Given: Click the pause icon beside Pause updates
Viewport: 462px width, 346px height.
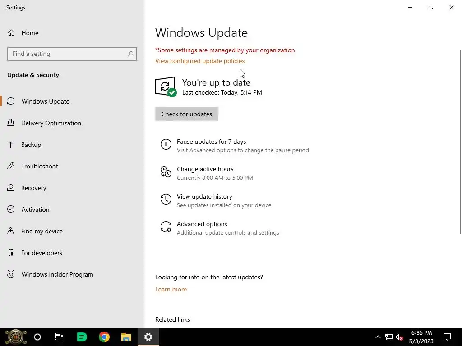Looking at the screenshot, I should 166,144.
